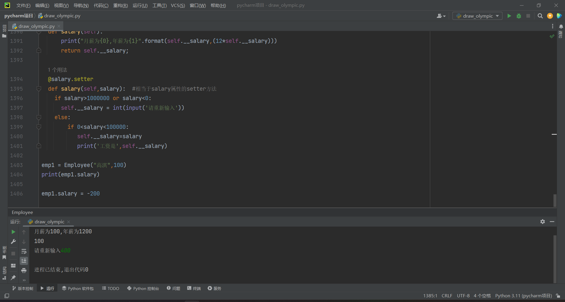565x302 pixels.
Task: Show more Run panel actions chevrons
Action: click(24, 280)
